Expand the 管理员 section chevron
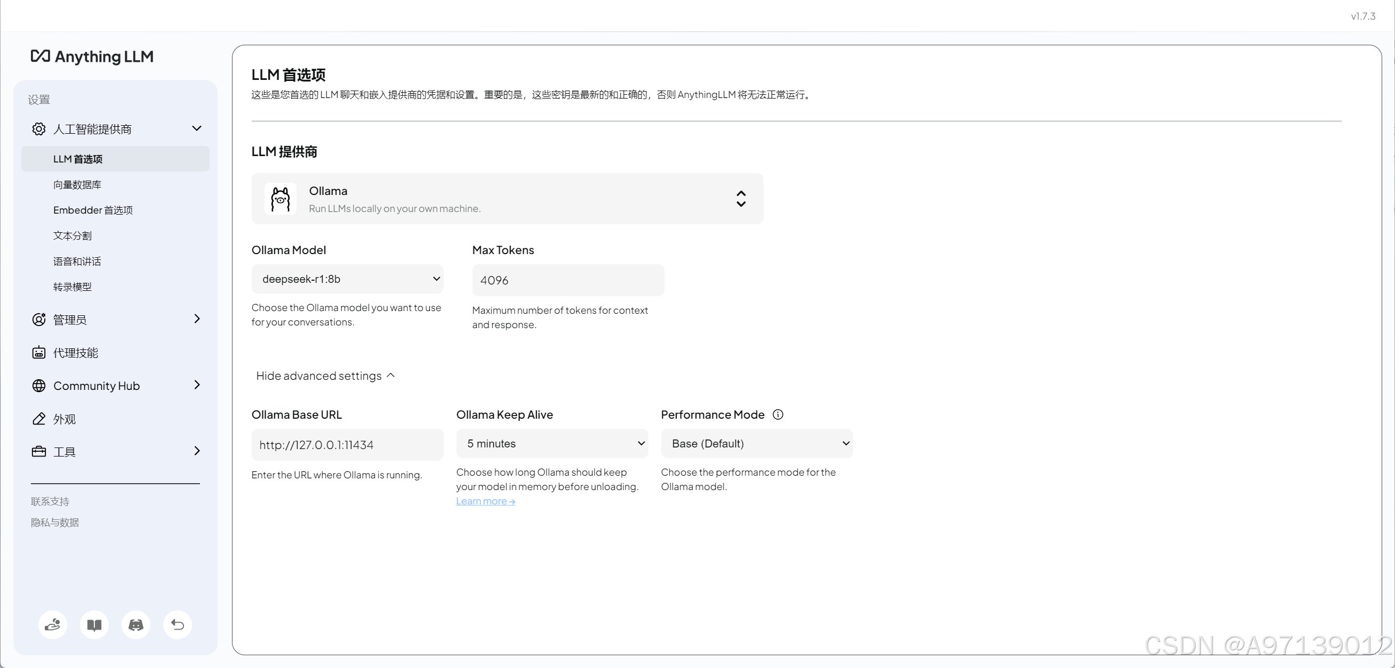The image size is (1395, 668). pyautogui.click(x=197, y=319)
